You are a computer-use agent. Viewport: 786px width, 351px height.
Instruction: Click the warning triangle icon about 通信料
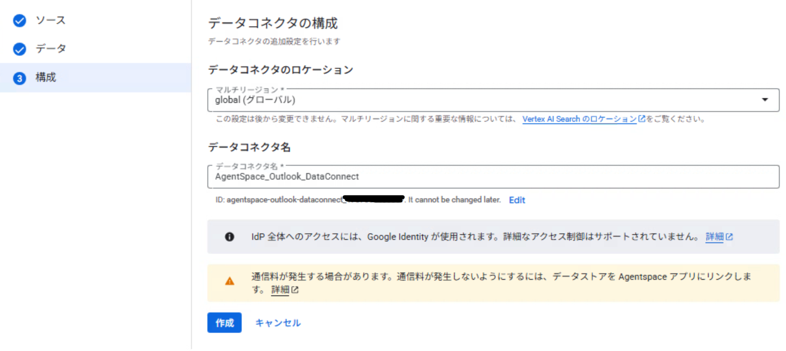[229, 281]
